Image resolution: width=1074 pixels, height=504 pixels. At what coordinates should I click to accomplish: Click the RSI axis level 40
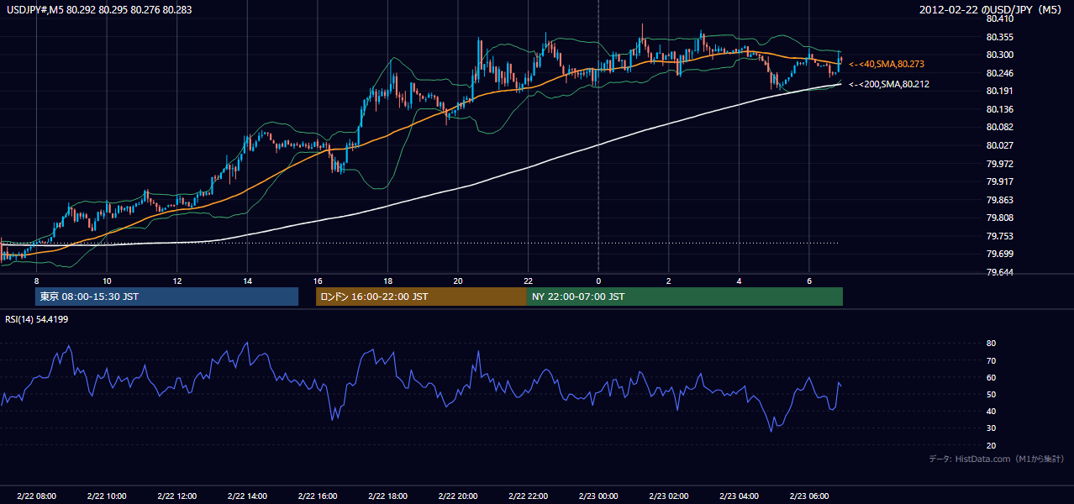point(991,412)
